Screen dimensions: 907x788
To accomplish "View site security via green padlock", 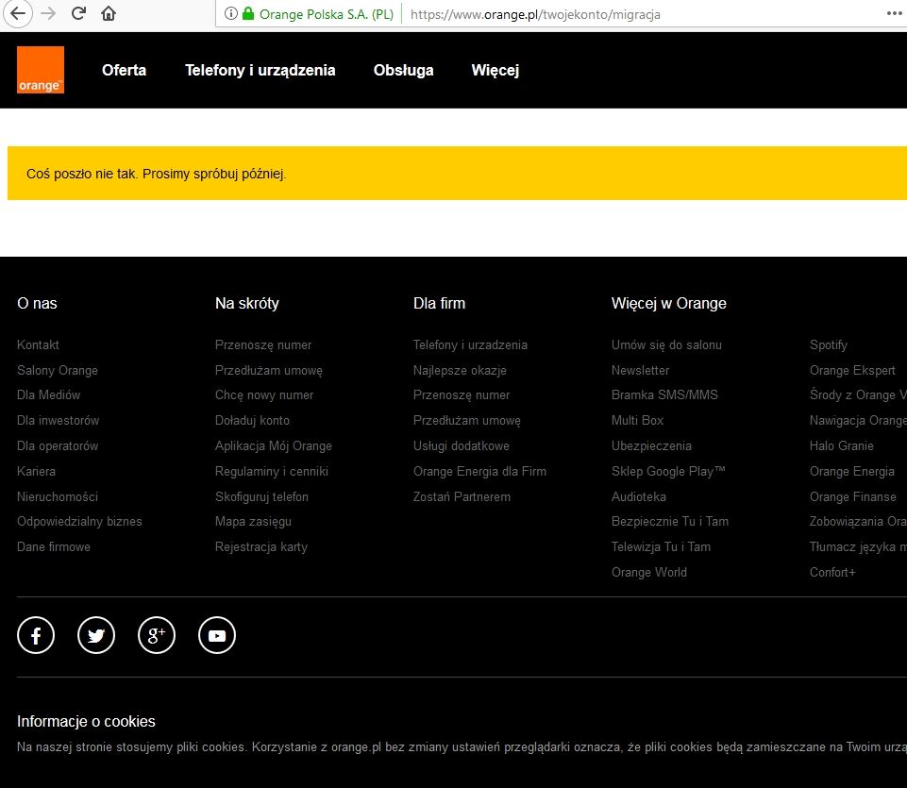I will (248, 14).
